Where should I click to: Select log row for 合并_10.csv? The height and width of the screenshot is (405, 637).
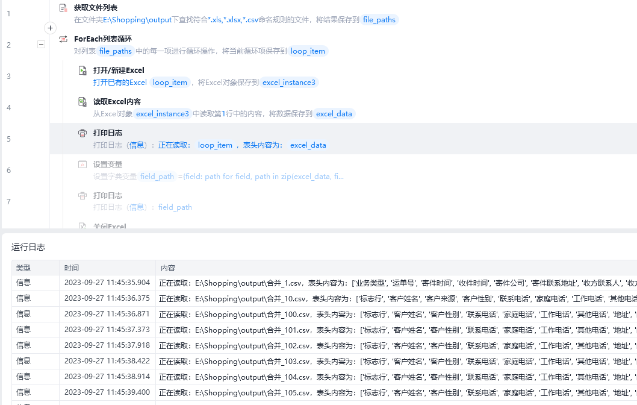[324, 299]
